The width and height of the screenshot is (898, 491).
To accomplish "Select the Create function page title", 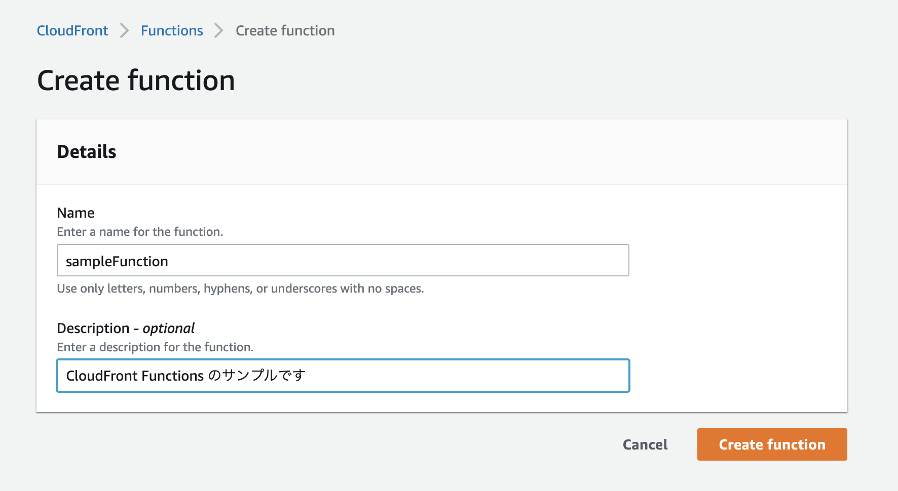I will coord(136,79).
